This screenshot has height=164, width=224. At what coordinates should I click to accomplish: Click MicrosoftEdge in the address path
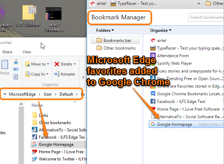(22, 94)
